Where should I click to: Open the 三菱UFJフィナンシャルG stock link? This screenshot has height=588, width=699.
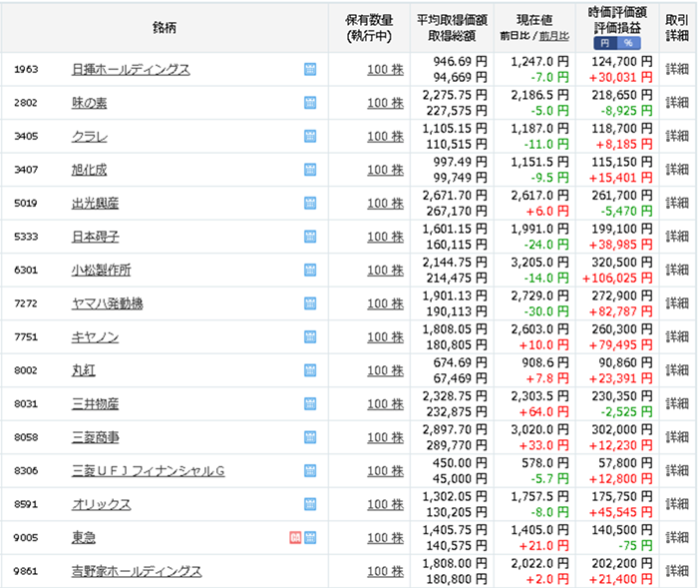148,471
